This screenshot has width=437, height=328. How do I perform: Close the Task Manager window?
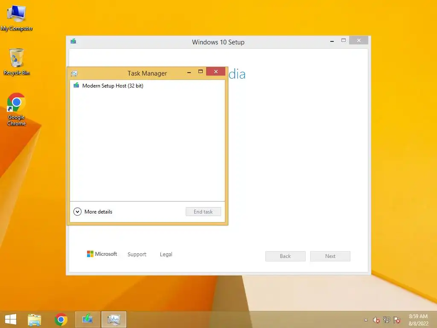coord(216,72)
